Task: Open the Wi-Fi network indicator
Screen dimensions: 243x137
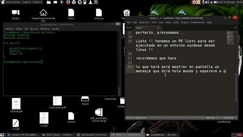Action: (x=211, y=2)
